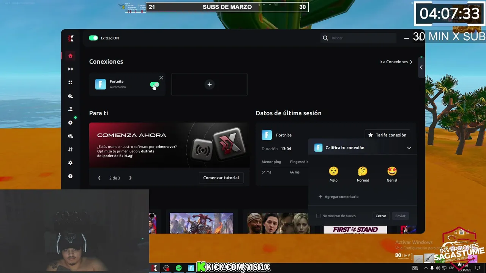Go to the next Para ti slide
The image size is (486, 273).
[x=130, y=178]
